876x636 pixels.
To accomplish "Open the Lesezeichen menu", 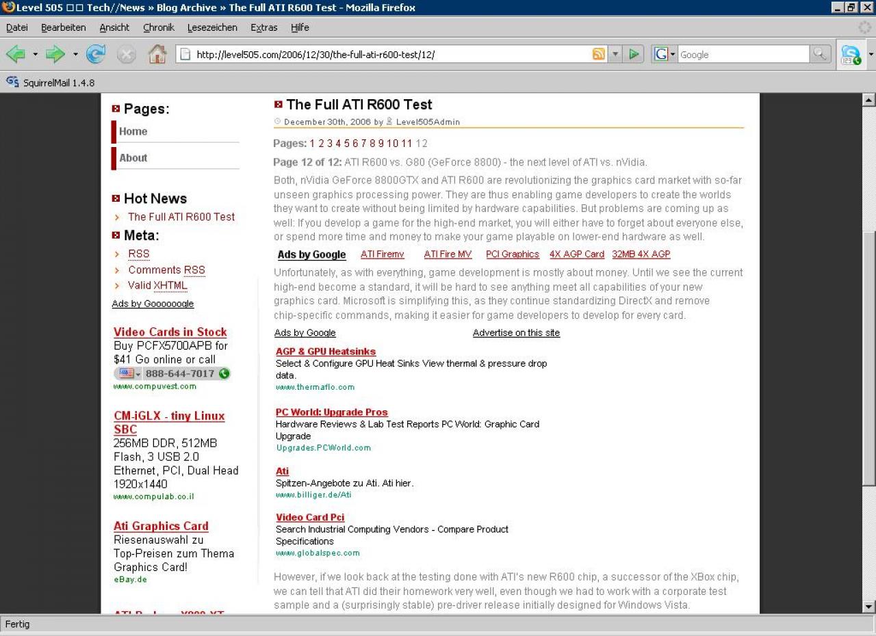I will point(212,27).
